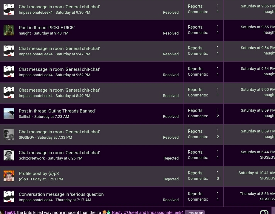The height and width of the screenshot is (214, 275).
Task: Open the report for thread 'PICKLE RICK'
Action: 47,28
